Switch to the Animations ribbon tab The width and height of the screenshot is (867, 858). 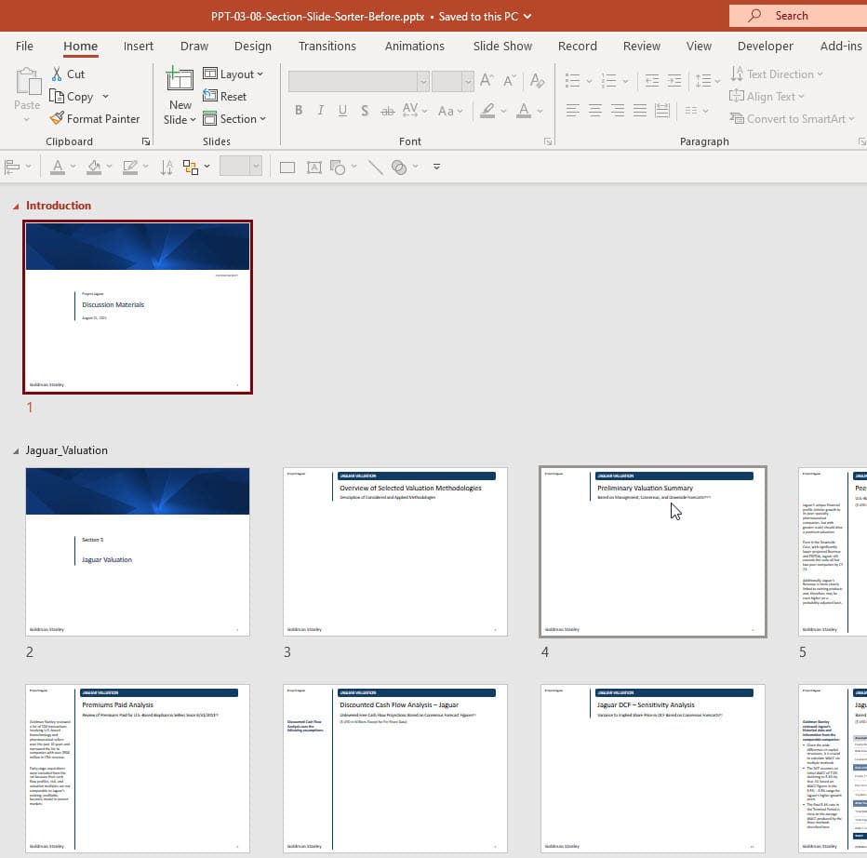pos(414,46)
